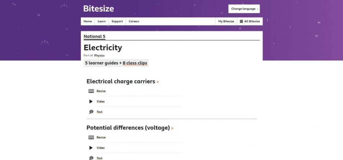Viewport: 343px width, 160px height.
Task: Select the Learn menu item
Action: click(x=101, y=21)
